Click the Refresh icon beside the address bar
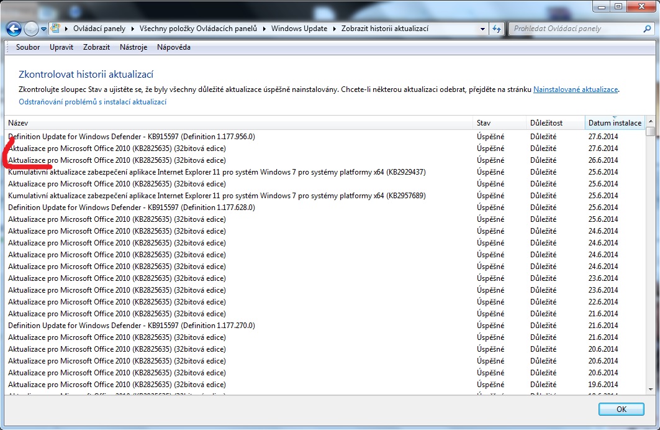Image resolution: width=660 pixels, height=430 pixels. click(497, 29)
